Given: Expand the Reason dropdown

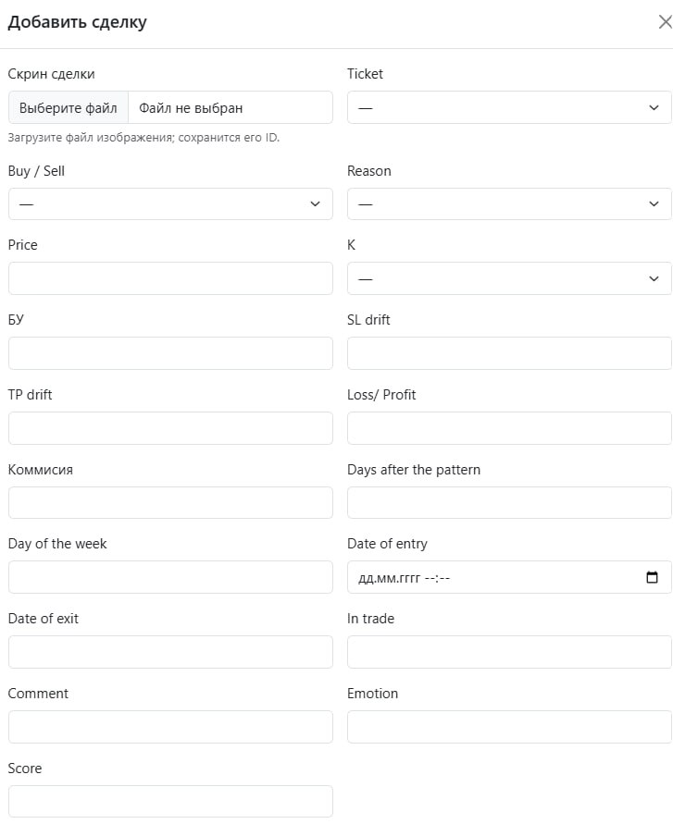Looking at the screenshot, I should 509,204.
